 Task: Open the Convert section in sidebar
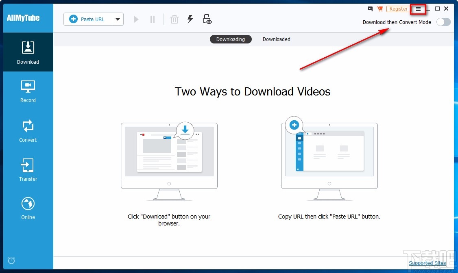pos(28,131)
